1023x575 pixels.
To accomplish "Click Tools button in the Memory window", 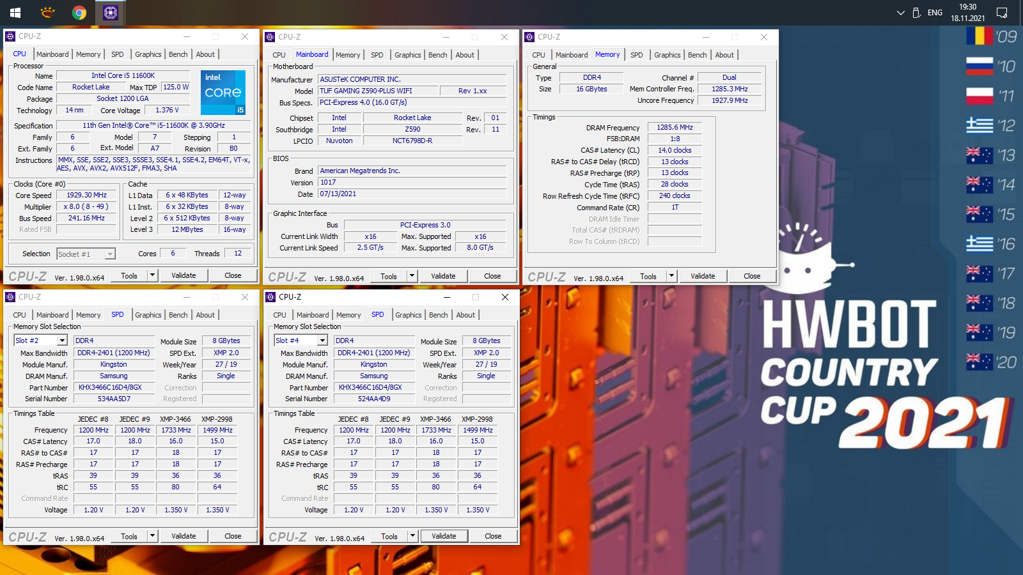I will [648, 276].
